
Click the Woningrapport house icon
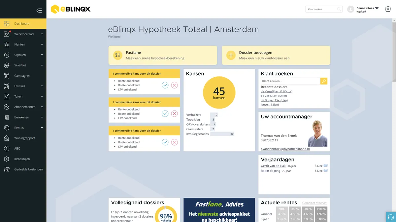[x=7, y=138]
